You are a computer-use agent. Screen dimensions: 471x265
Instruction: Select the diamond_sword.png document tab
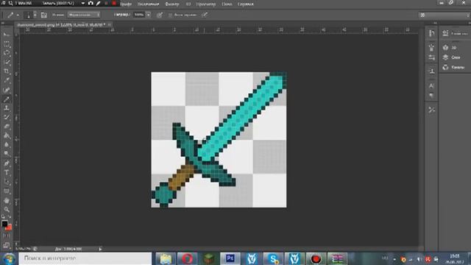[x=61, y=24]
